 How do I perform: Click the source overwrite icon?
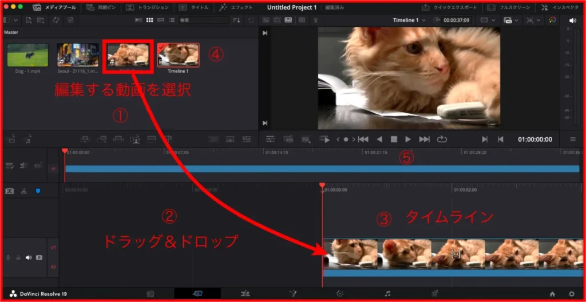click(x=169, y=140)
